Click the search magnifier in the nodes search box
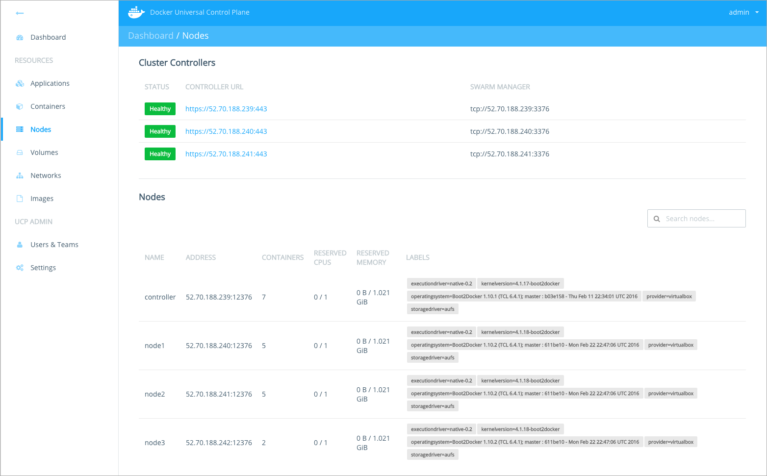The image size is (767, 476). [x=657, y=218]
